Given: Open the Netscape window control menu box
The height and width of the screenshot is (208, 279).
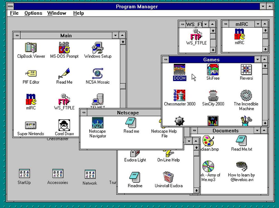Looking at the screenshot, I should (x=84, y=113).
